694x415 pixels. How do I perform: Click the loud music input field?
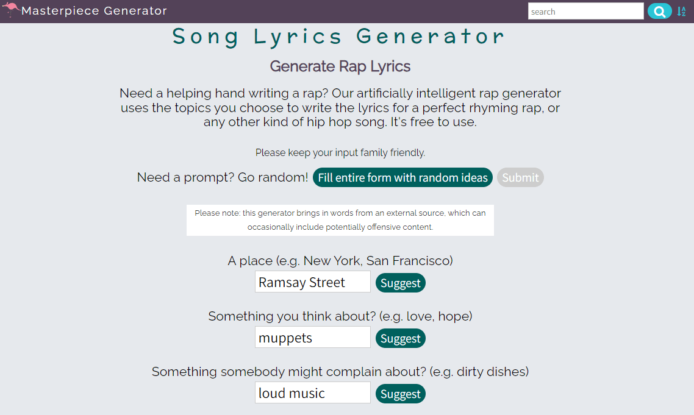(x=312, y=392)
